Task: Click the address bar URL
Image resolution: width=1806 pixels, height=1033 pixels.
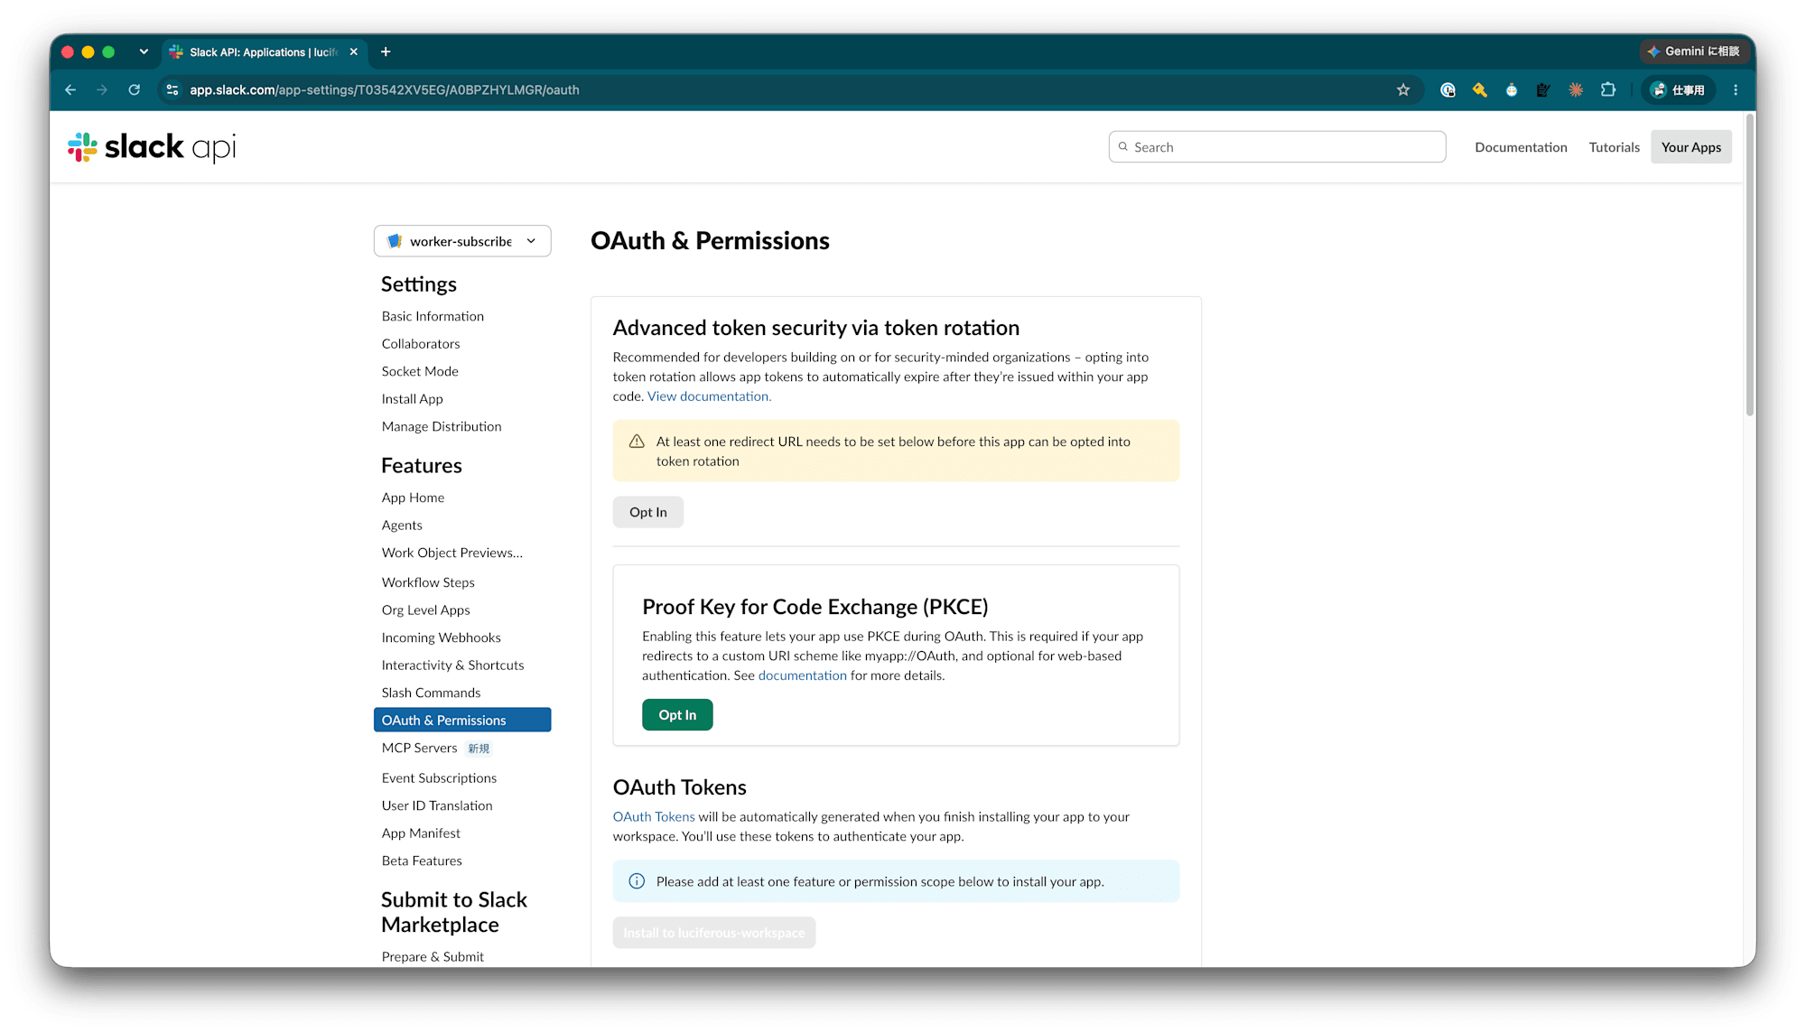Action: [x=385, y=89]
